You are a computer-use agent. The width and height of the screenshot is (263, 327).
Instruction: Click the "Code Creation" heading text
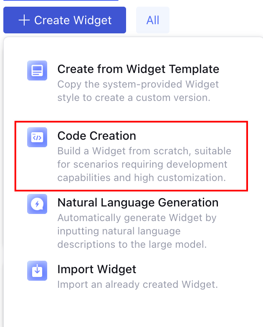point(97,136)
